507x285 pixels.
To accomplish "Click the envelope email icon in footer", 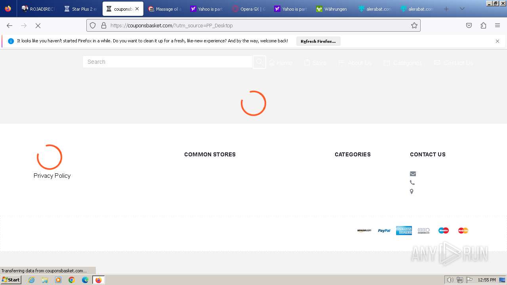I will tap(413, 174).
